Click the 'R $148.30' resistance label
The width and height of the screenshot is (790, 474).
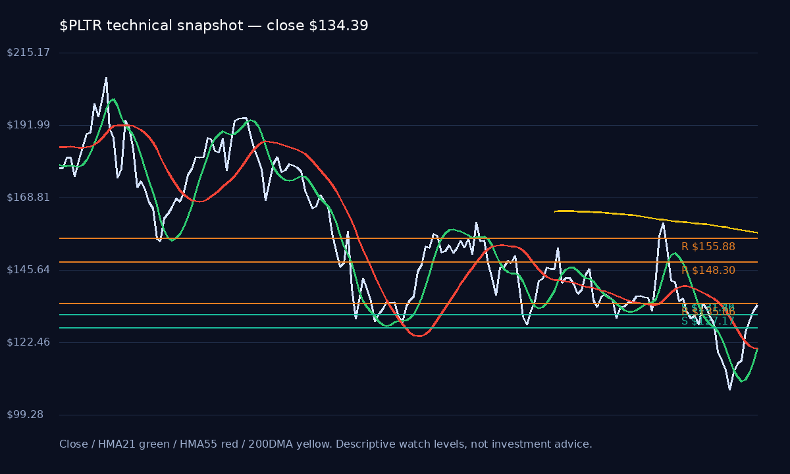point(708,271)
